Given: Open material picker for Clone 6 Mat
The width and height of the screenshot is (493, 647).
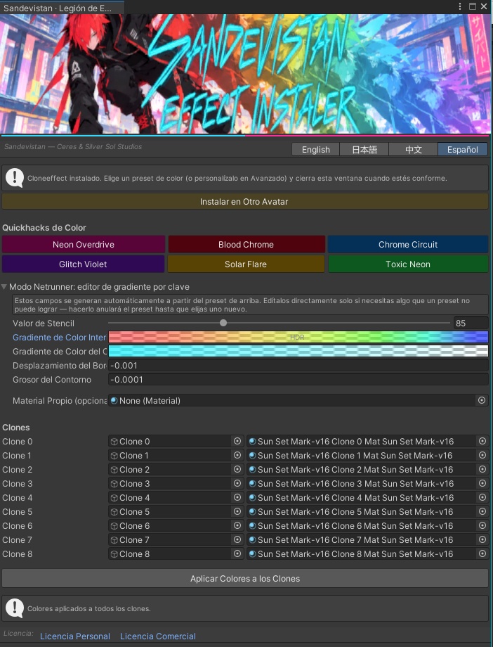Looking at the screenshot, I should click(x=482, y=525).
